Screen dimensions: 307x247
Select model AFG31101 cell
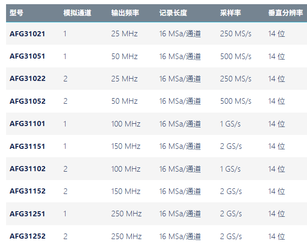[27, 124]
